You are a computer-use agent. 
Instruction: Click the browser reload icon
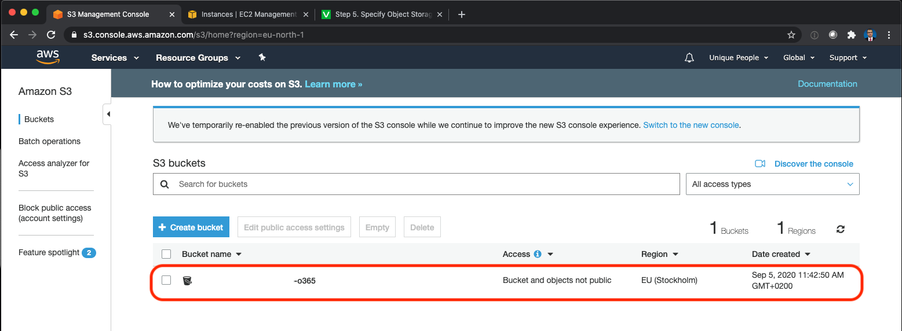(x=51, y=35)
